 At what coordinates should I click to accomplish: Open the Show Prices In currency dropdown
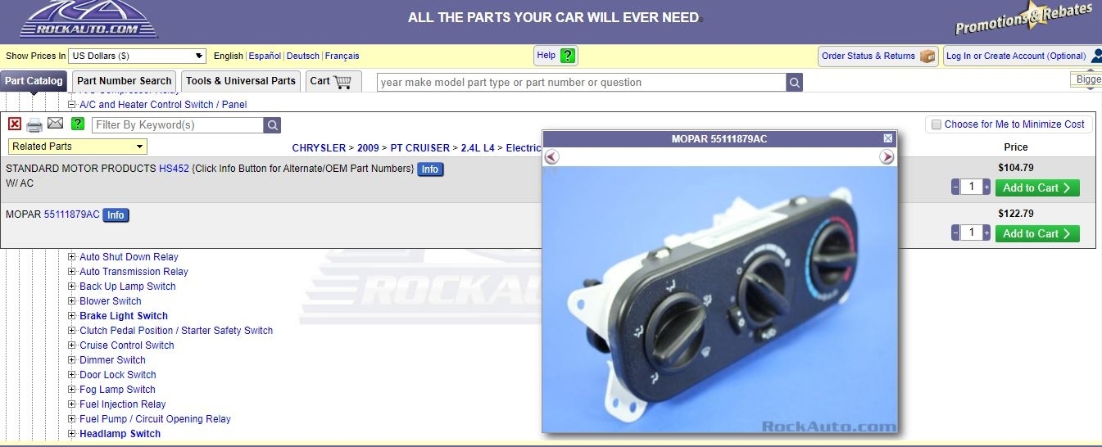click(137, 56)
